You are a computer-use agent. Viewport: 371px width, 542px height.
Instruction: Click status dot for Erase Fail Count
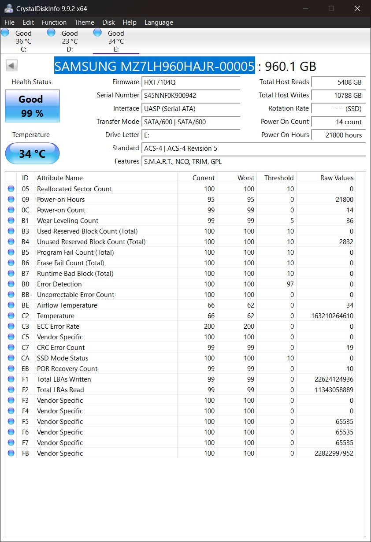point(11,263)
